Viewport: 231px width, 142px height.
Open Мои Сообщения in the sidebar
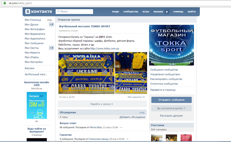coord(34,43)
